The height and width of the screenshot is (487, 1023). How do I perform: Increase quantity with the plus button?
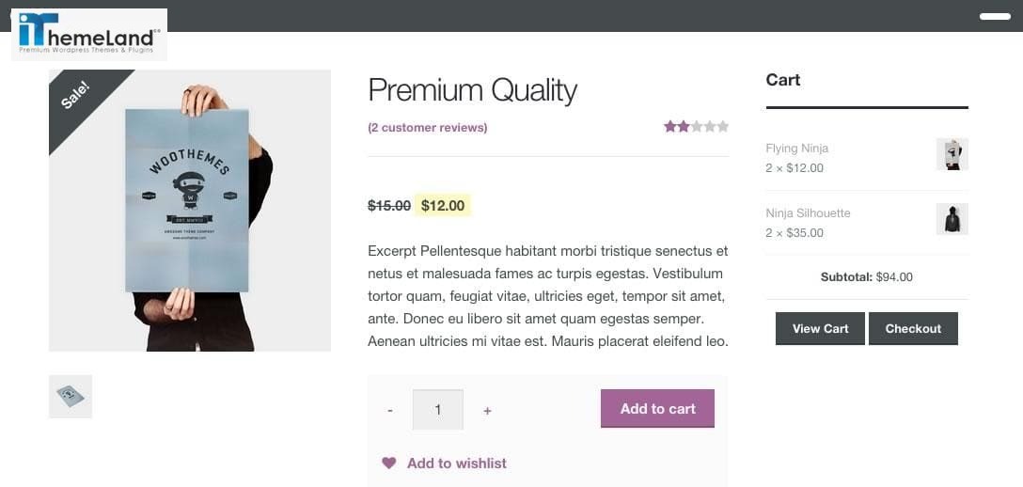[487, 410]
